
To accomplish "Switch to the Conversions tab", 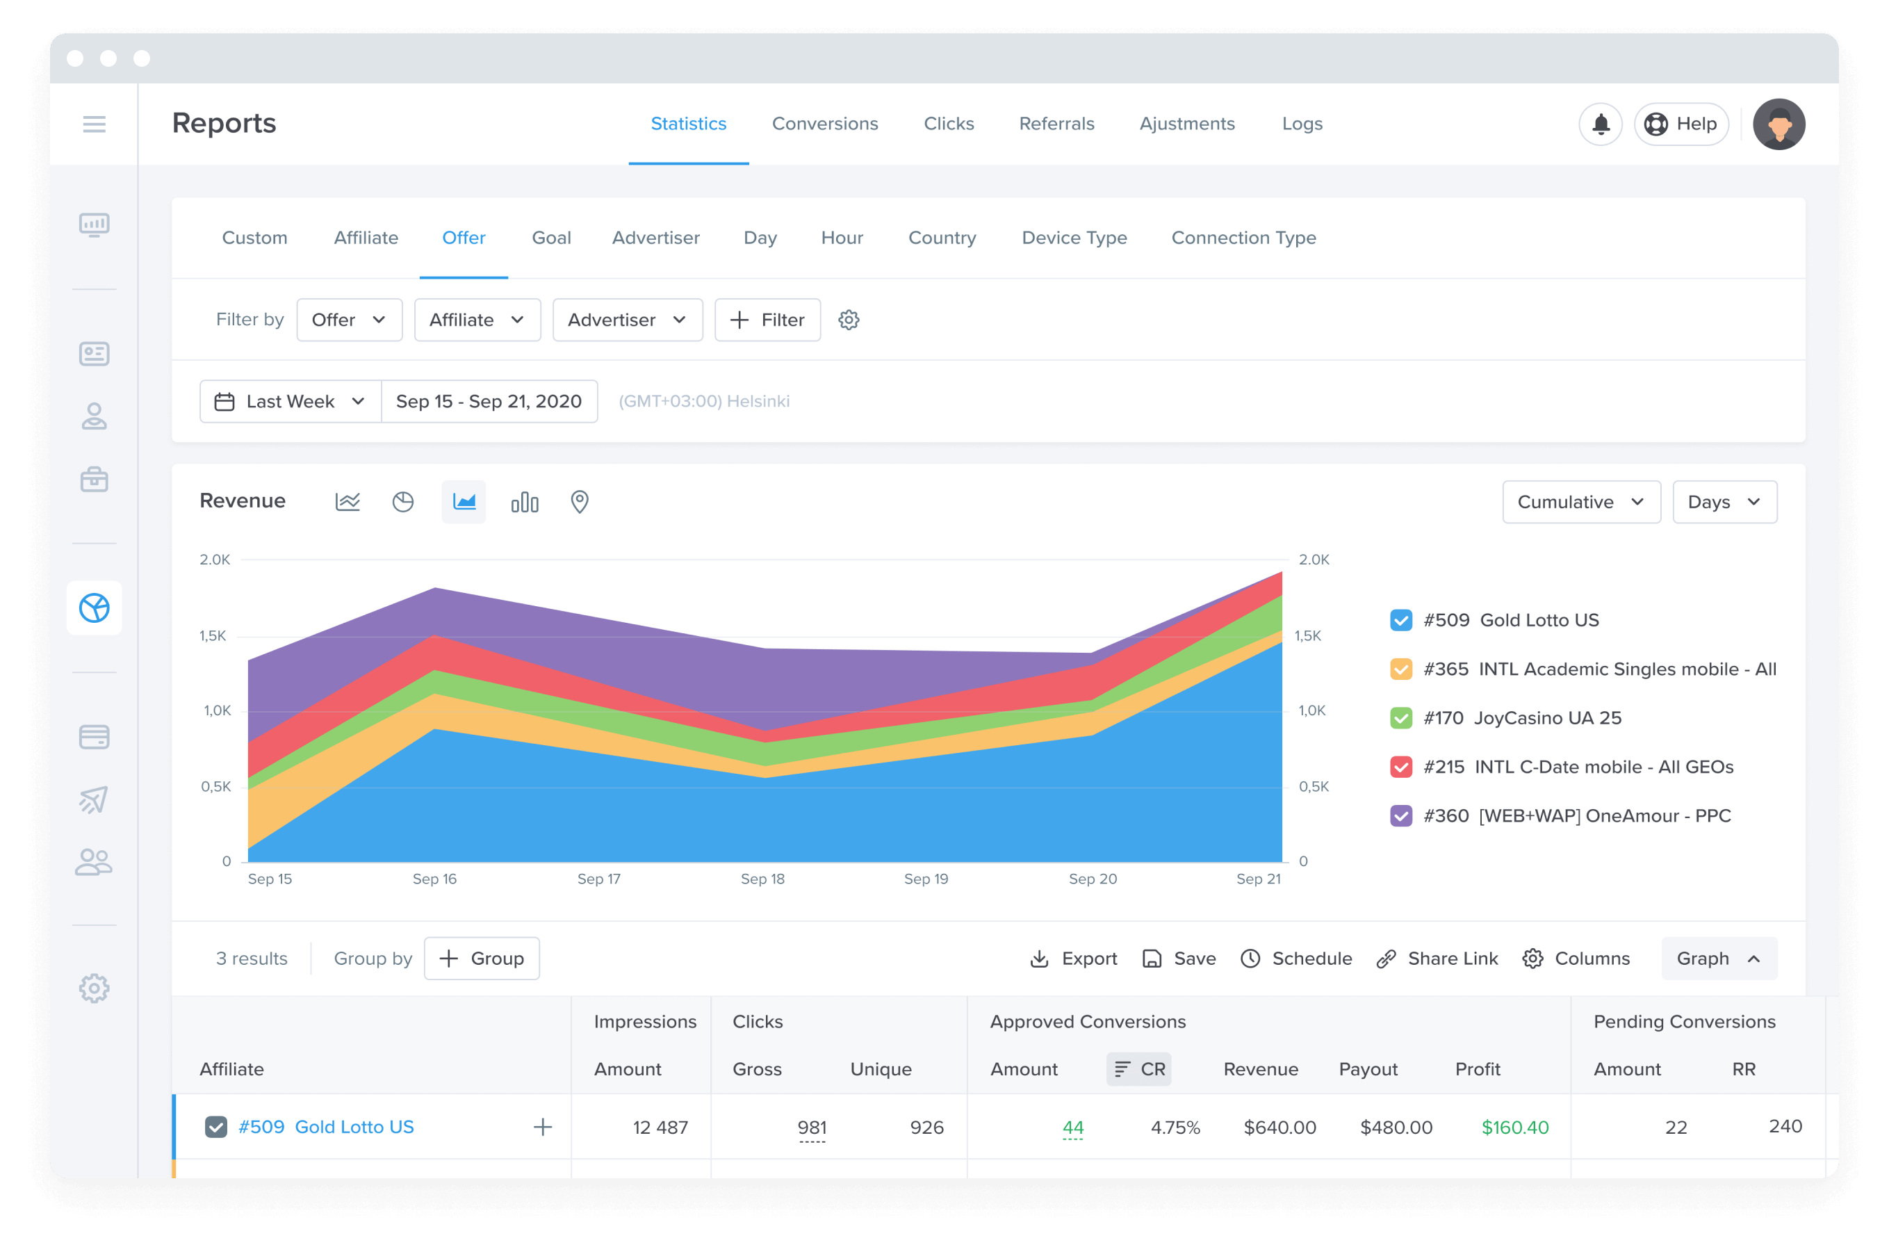I will [x=825, y=122].
